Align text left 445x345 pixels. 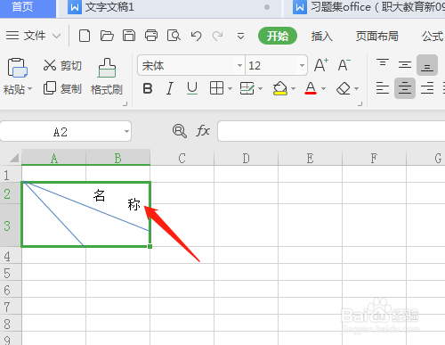383,88
